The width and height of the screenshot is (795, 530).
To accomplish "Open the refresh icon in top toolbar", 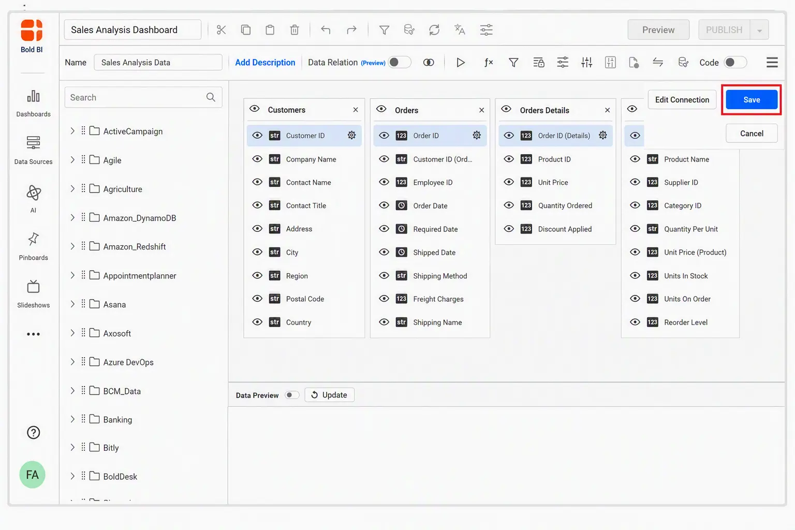I will (x=434, y=30).
